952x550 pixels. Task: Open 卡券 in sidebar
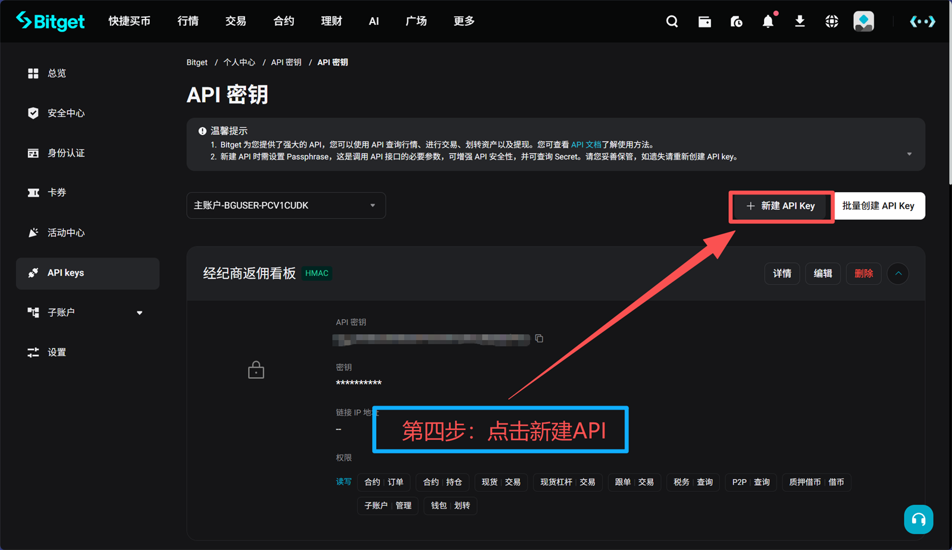click(87, 193)
